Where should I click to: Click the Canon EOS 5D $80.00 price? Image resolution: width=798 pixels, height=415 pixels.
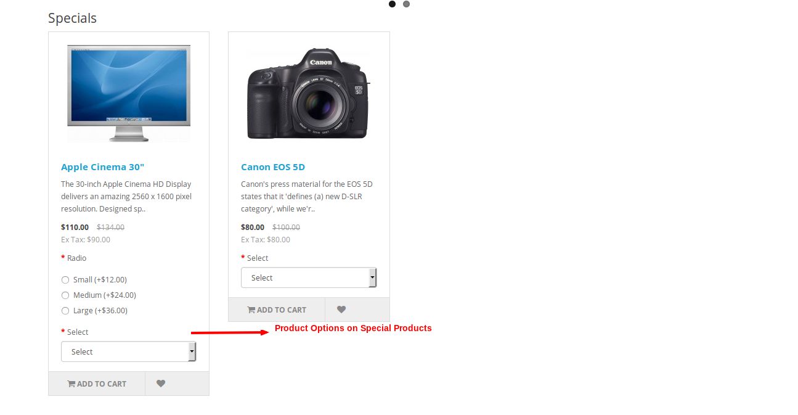coord(253,227)
